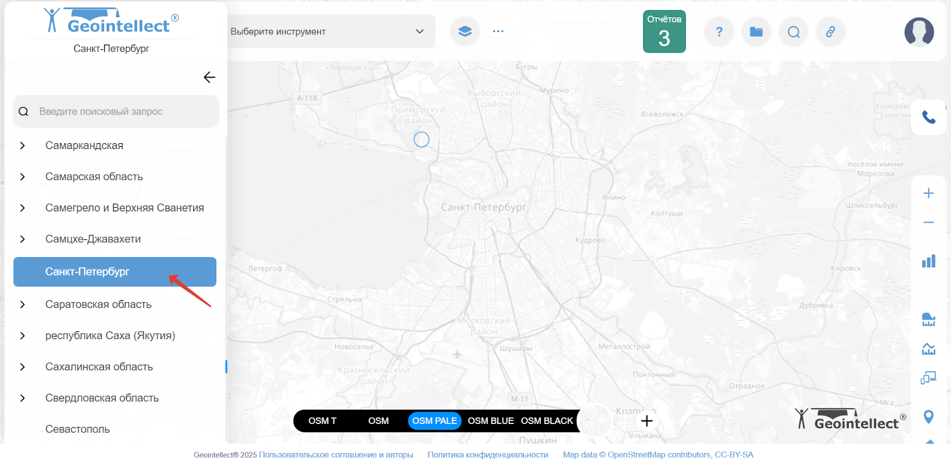Click the three-dots more options icon
951x462 pixels.
(498, 31)
